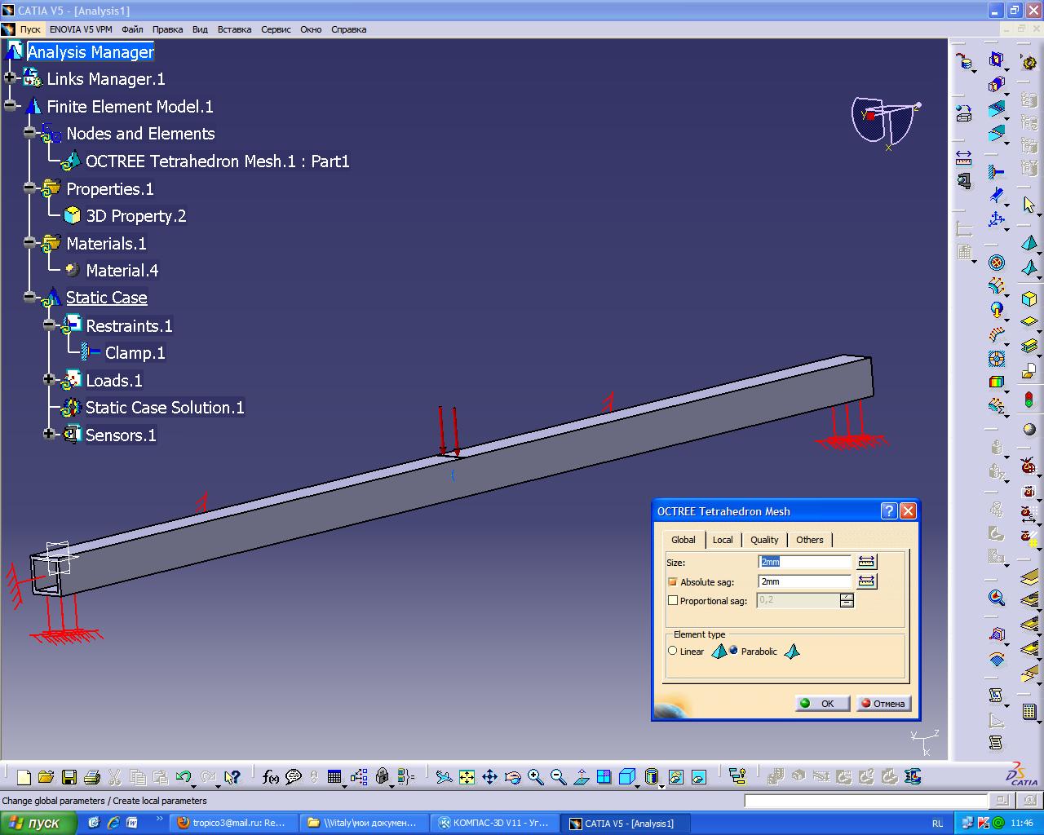Collapse the Restraints.1 node

[49, 325]
